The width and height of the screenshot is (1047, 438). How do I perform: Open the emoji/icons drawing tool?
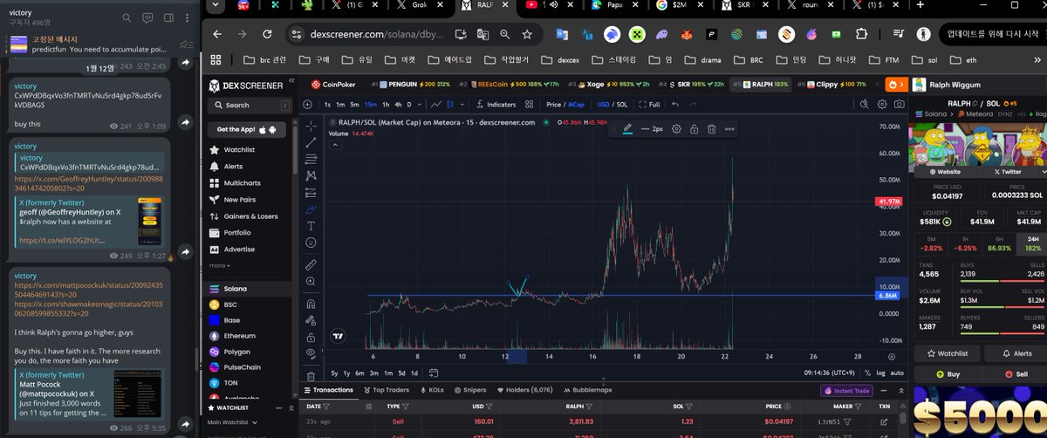(311, 242)
